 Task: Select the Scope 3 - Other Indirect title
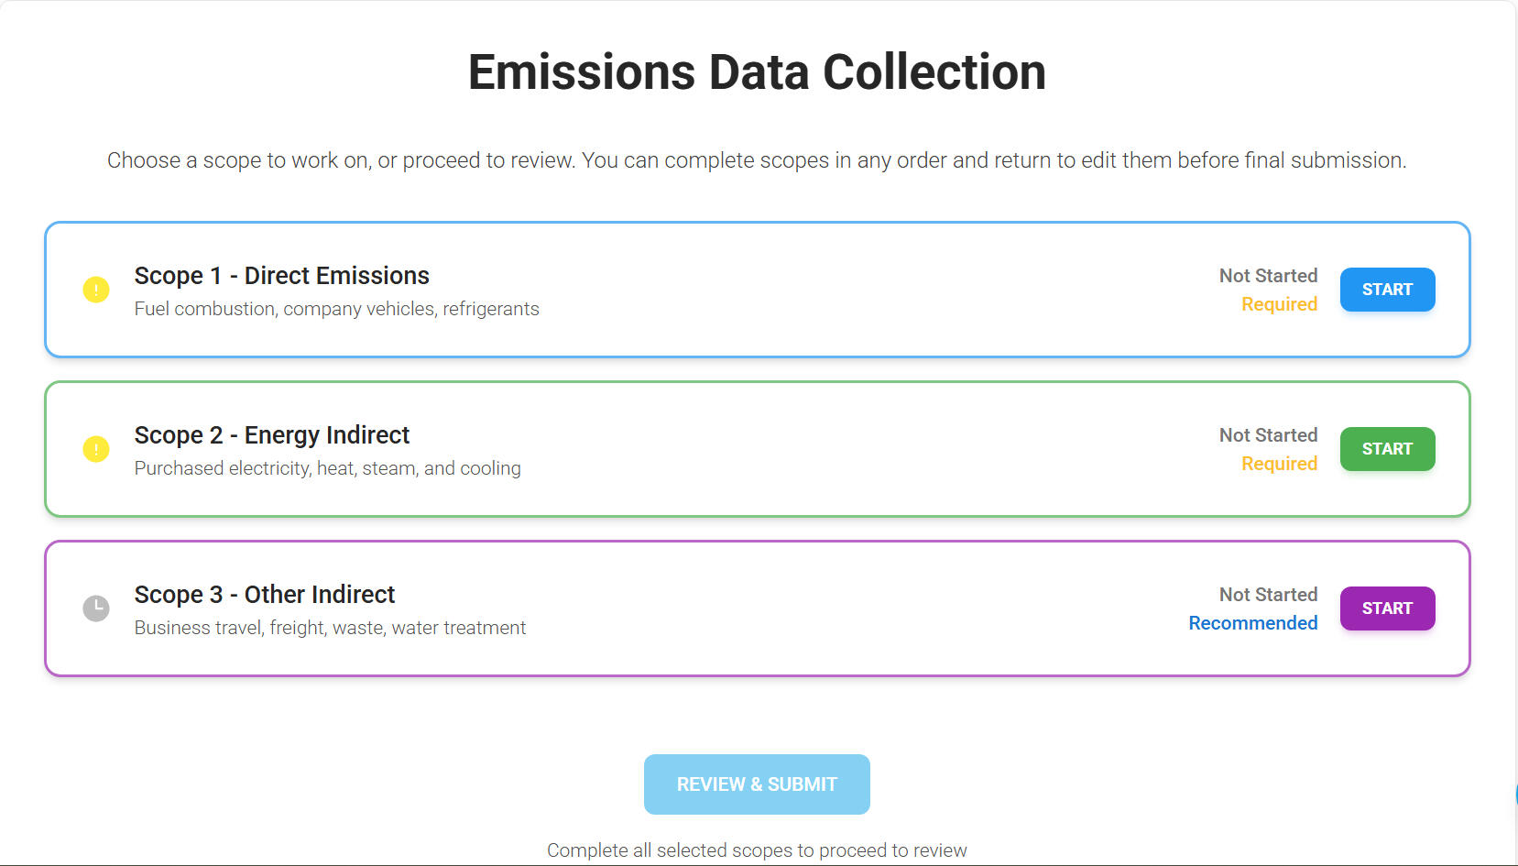(x=264, y=595)
